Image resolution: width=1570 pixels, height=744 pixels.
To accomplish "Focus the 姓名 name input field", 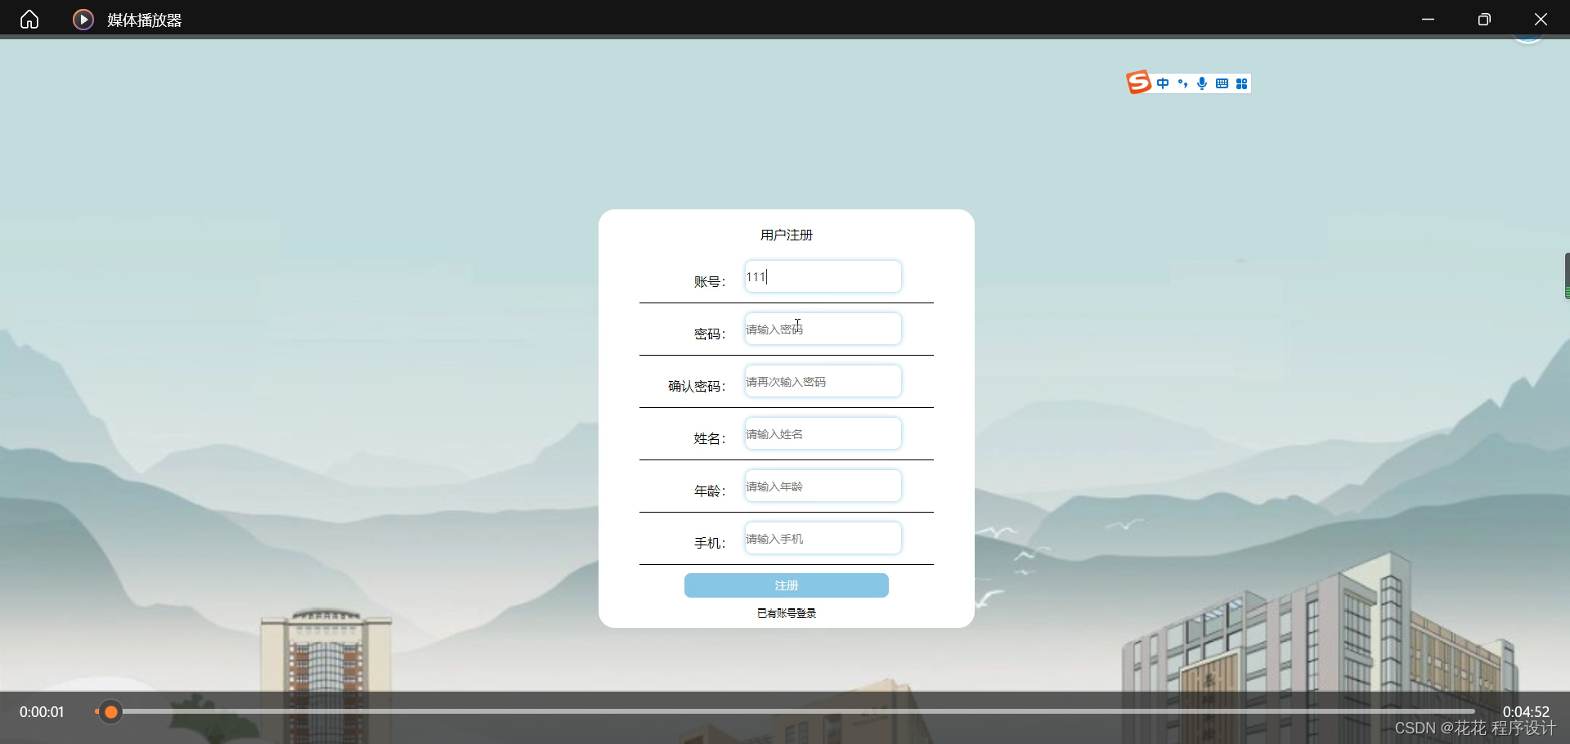I will (822, 433).
